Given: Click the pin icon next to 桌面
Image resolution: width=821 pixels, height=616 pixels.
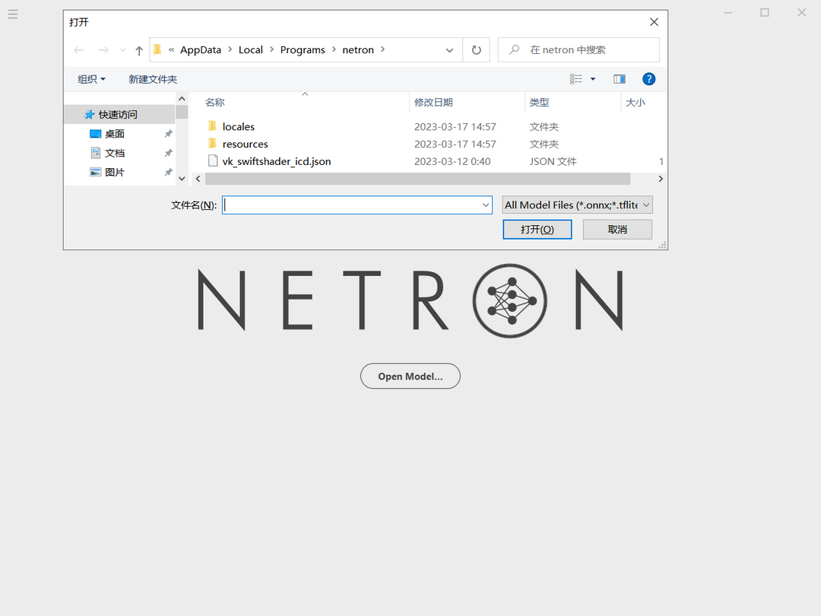Looking at the screenshot, I should (170, 133).
